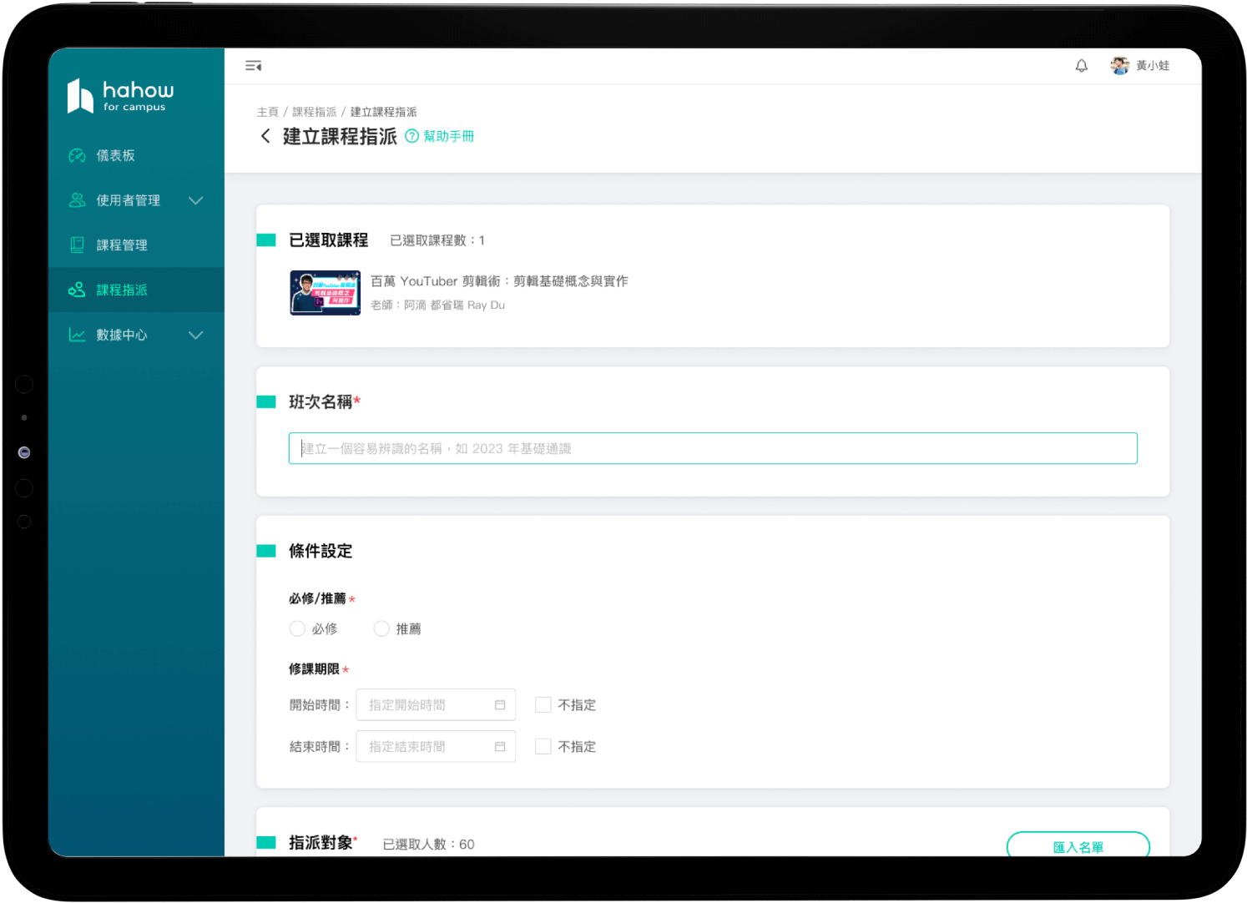
Task: Select the 必修 radio button
Action: click(x=297, y=628)
